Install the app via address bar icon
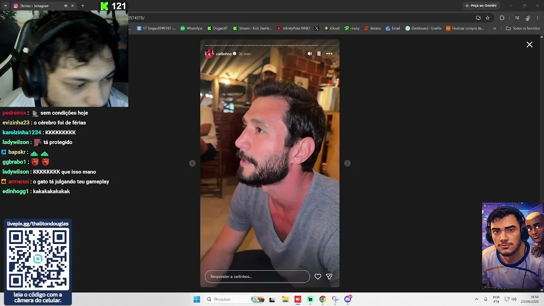544x306 pixels. tap(478, 18)
